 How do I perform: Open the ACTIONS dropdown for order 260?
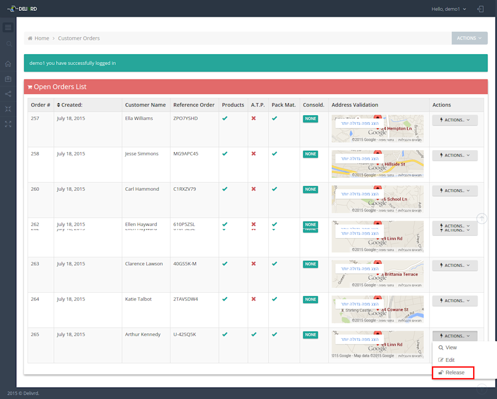click(454, 190)
